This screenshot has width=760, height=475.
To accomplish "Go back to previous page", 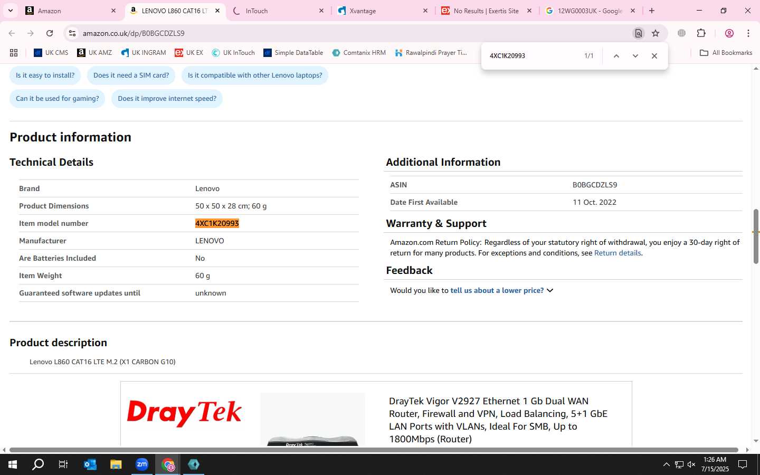I will pos(12,33).
